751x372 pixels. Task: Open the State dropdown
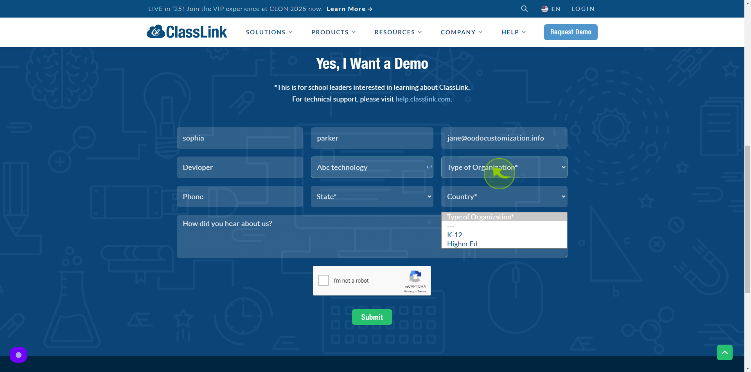(372, 196)
